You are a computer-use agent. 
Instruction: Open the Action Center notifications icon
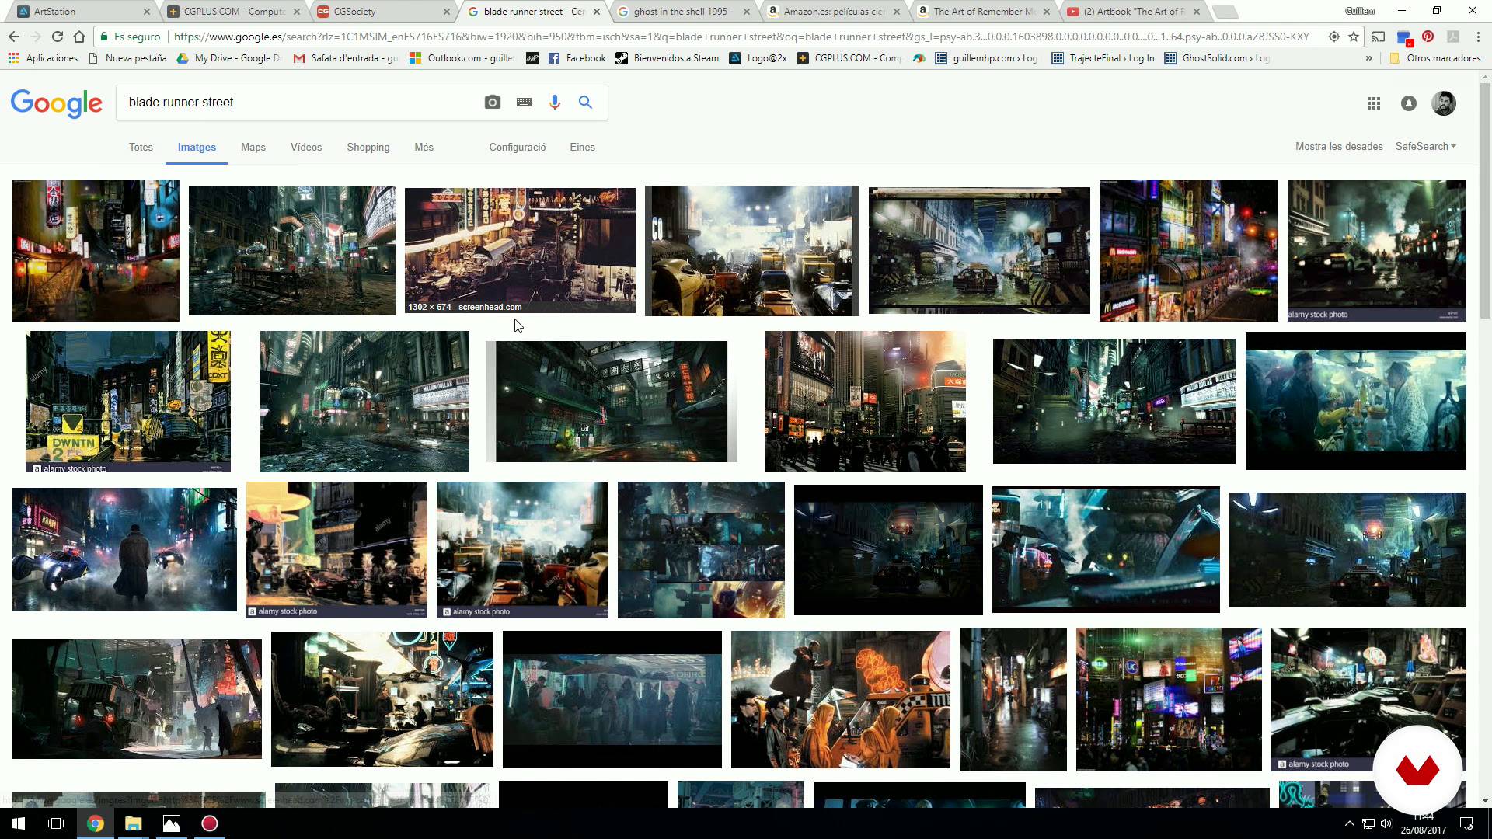coord(1466,823)
